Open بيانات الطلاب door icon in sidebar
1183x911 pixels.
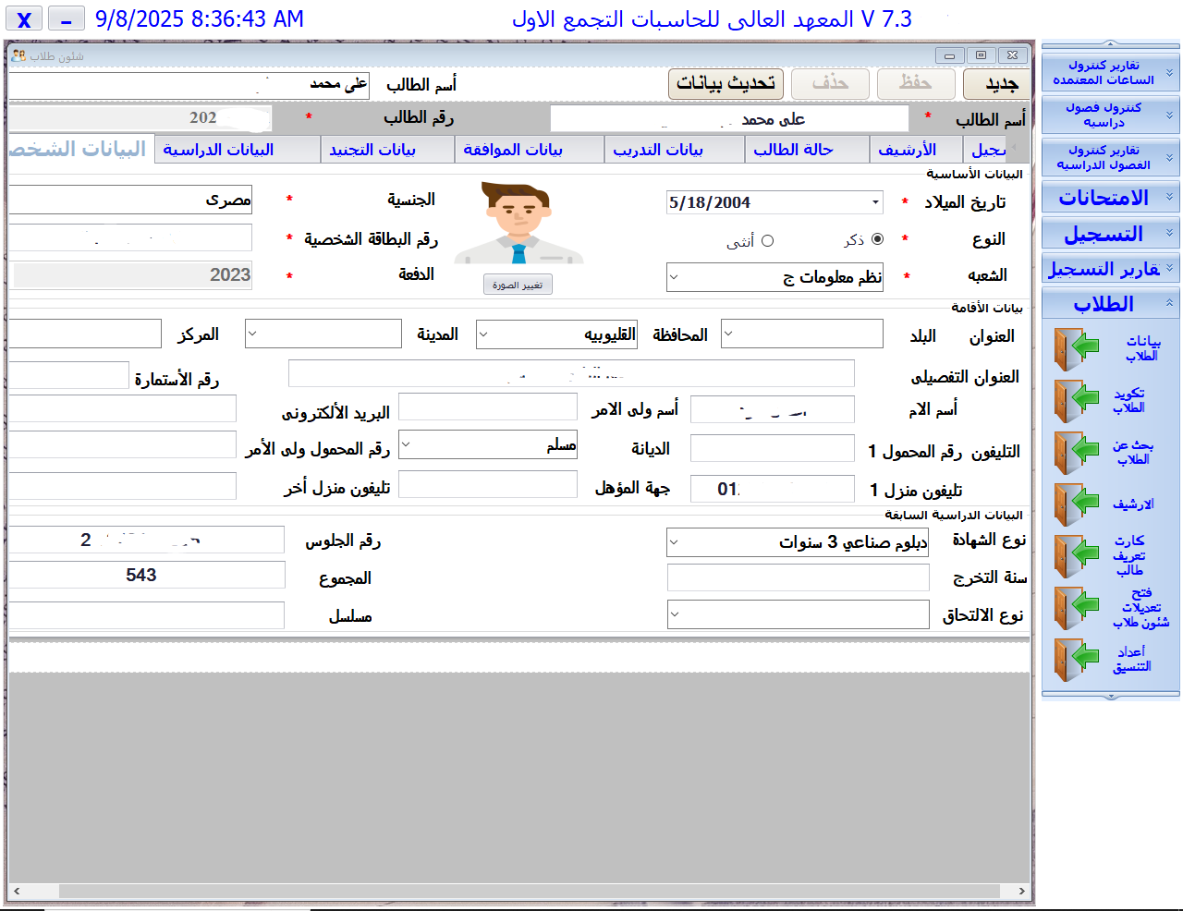click(x=1076, y=349)
